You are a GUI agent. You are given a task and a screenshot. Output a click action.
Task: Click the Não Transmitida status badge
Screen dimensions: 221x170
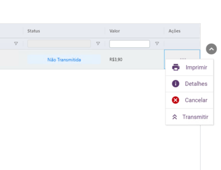tap(64, 59)
